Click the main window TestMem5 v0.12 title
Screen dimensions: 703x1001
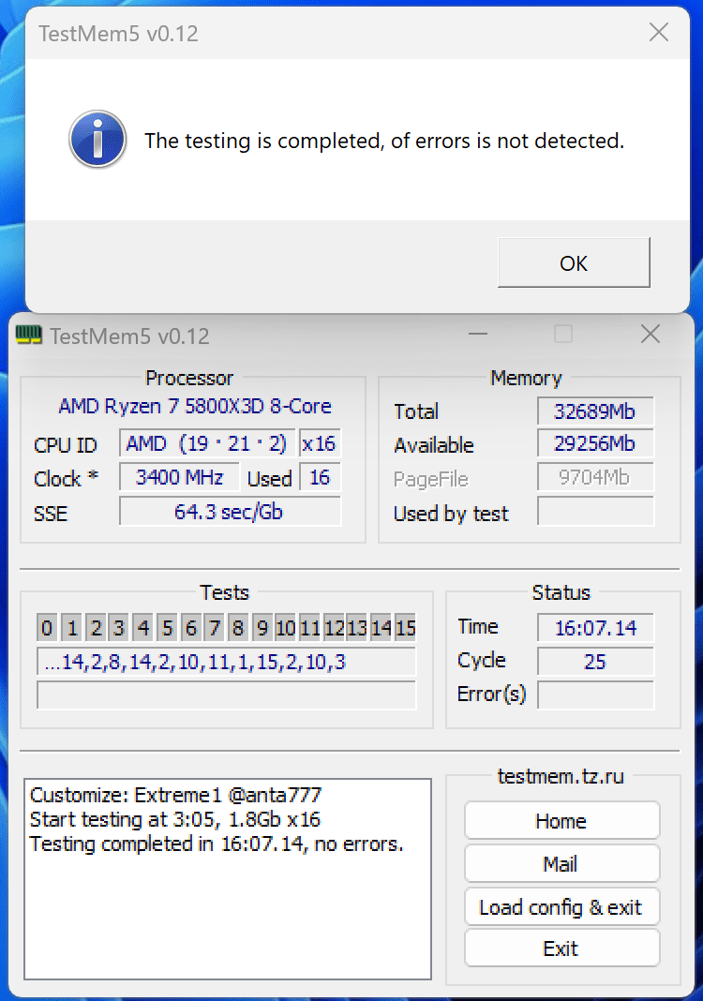(x=129, y=336)
